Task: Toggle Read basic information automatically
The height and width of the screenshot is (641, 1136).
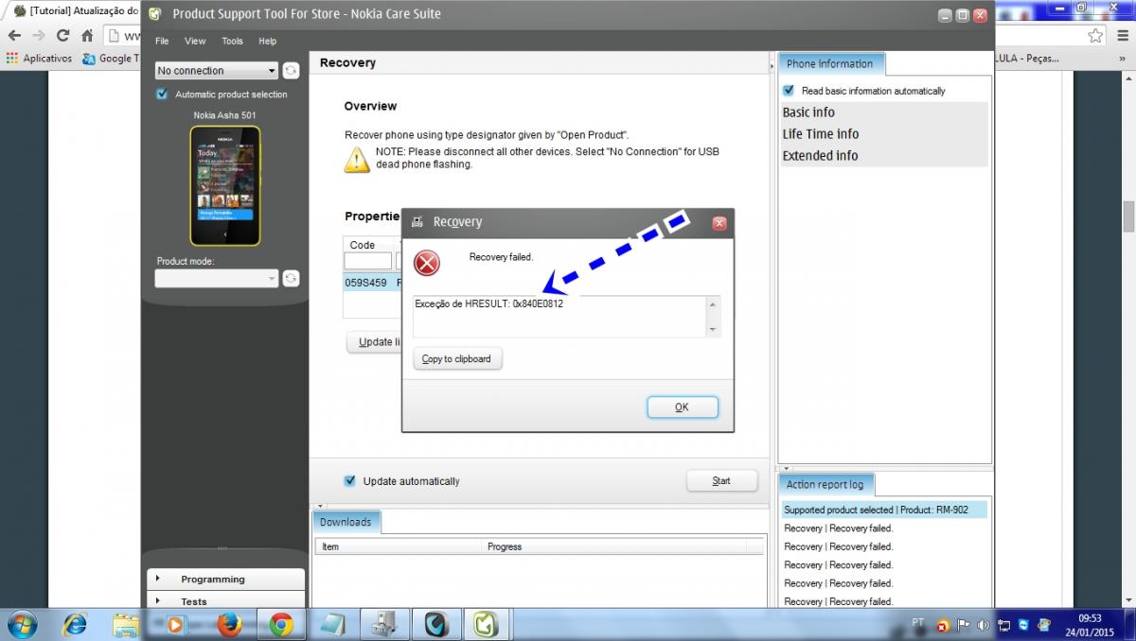Action: 789,91
